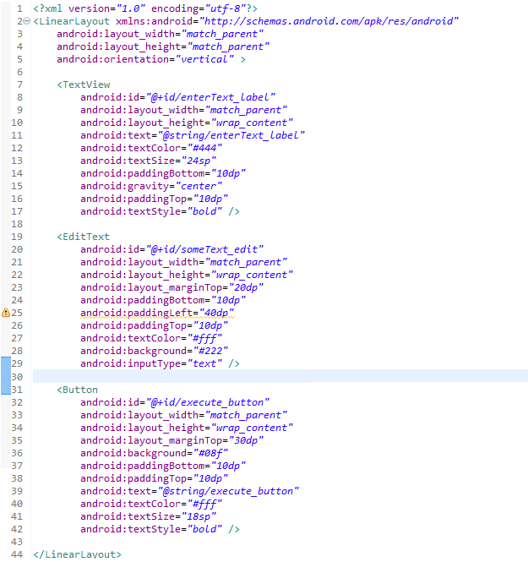Image resolution: width=528 pixels, height=562 pixels.
Task: Click the layout_marginTop "30dp" value
Action: coord(246,440)
